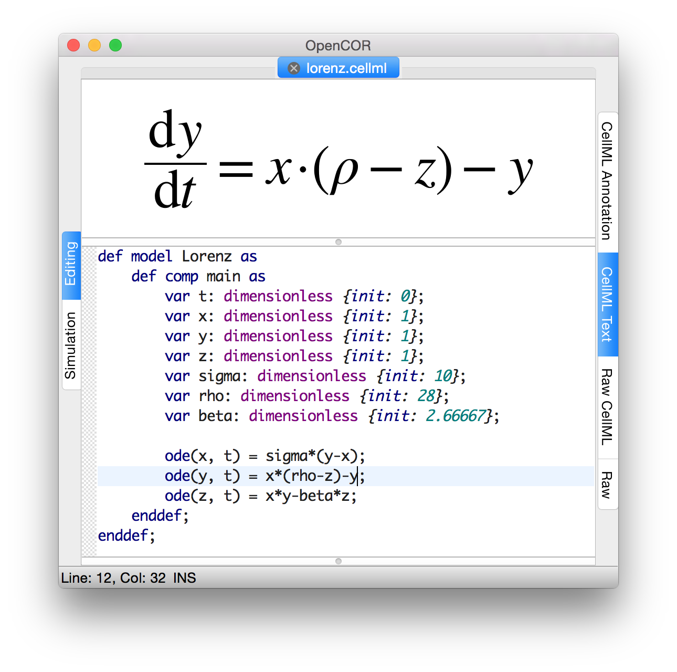Click the 'def model Lorenz as' line
Viewport: 677px width, 672px height.
(177, 256)
